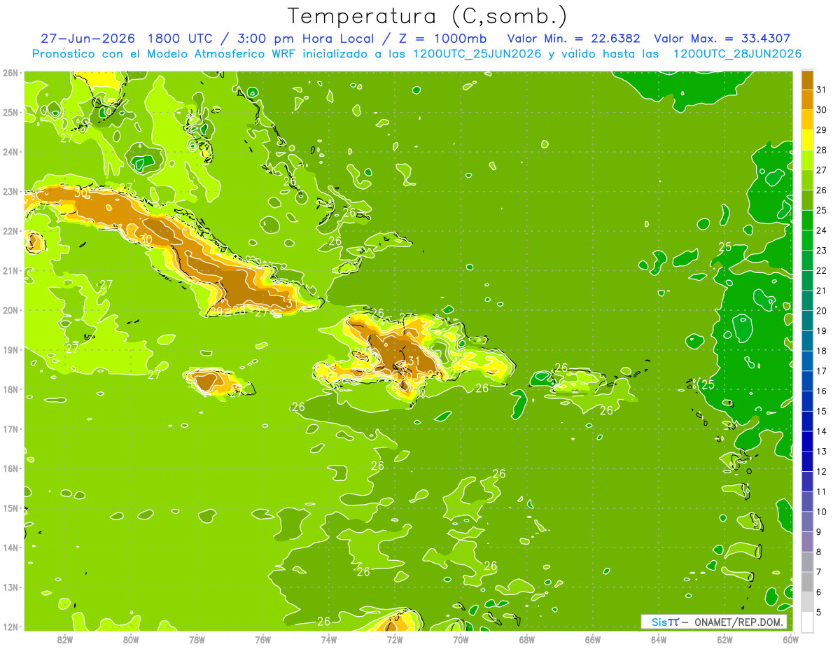Viewport: 840px width, 649px height.
Task: Click the yellow legend swatch between 28 and 29
Action: coord(807,140)
